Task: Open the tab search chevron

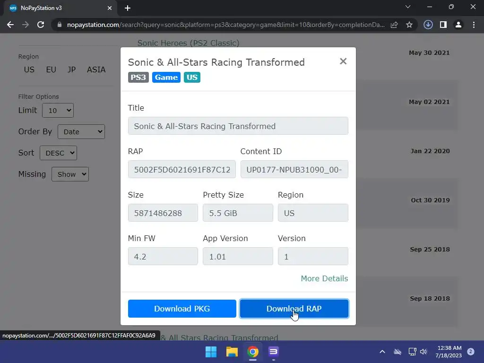Action: (x=408, y=7)
